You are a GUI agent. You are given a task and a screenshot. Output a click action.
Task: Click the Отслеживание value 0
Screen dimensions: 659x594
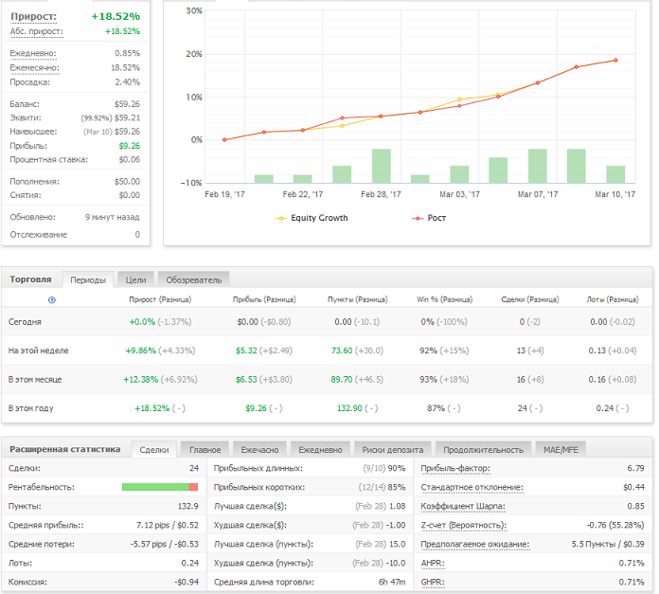click(x=137, y=235)
